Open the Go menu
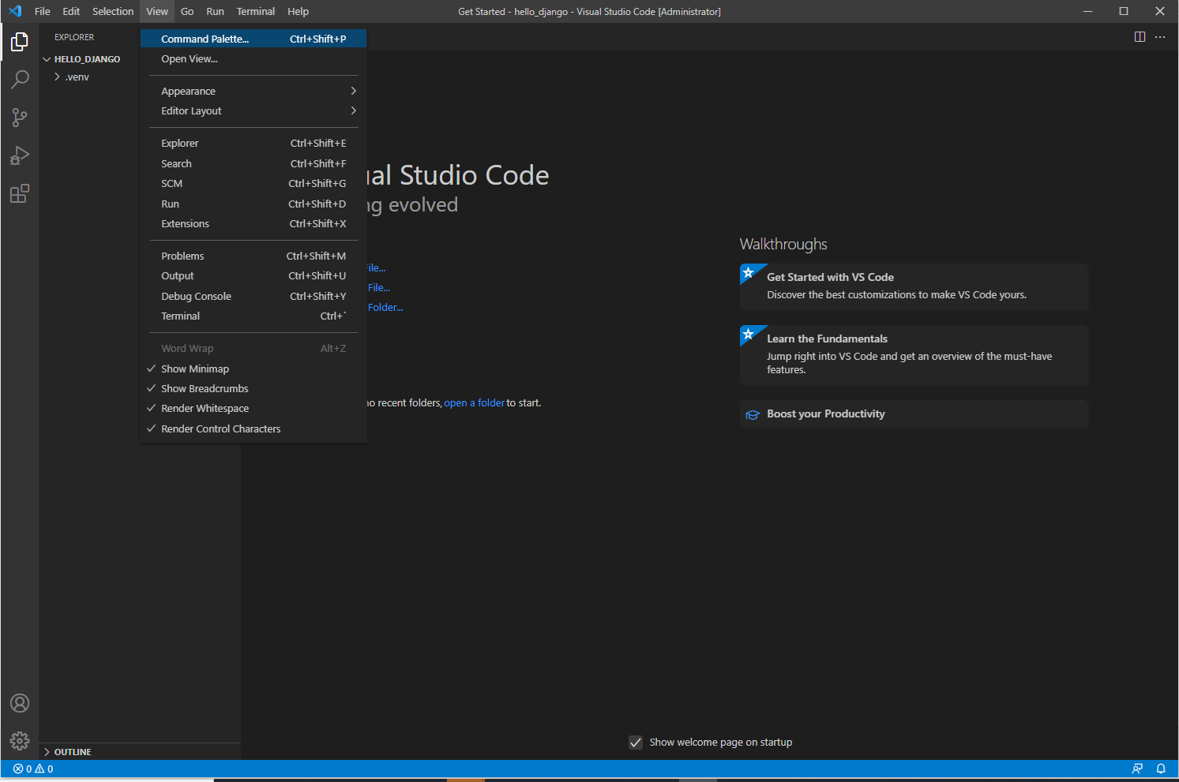 (187, 11)
